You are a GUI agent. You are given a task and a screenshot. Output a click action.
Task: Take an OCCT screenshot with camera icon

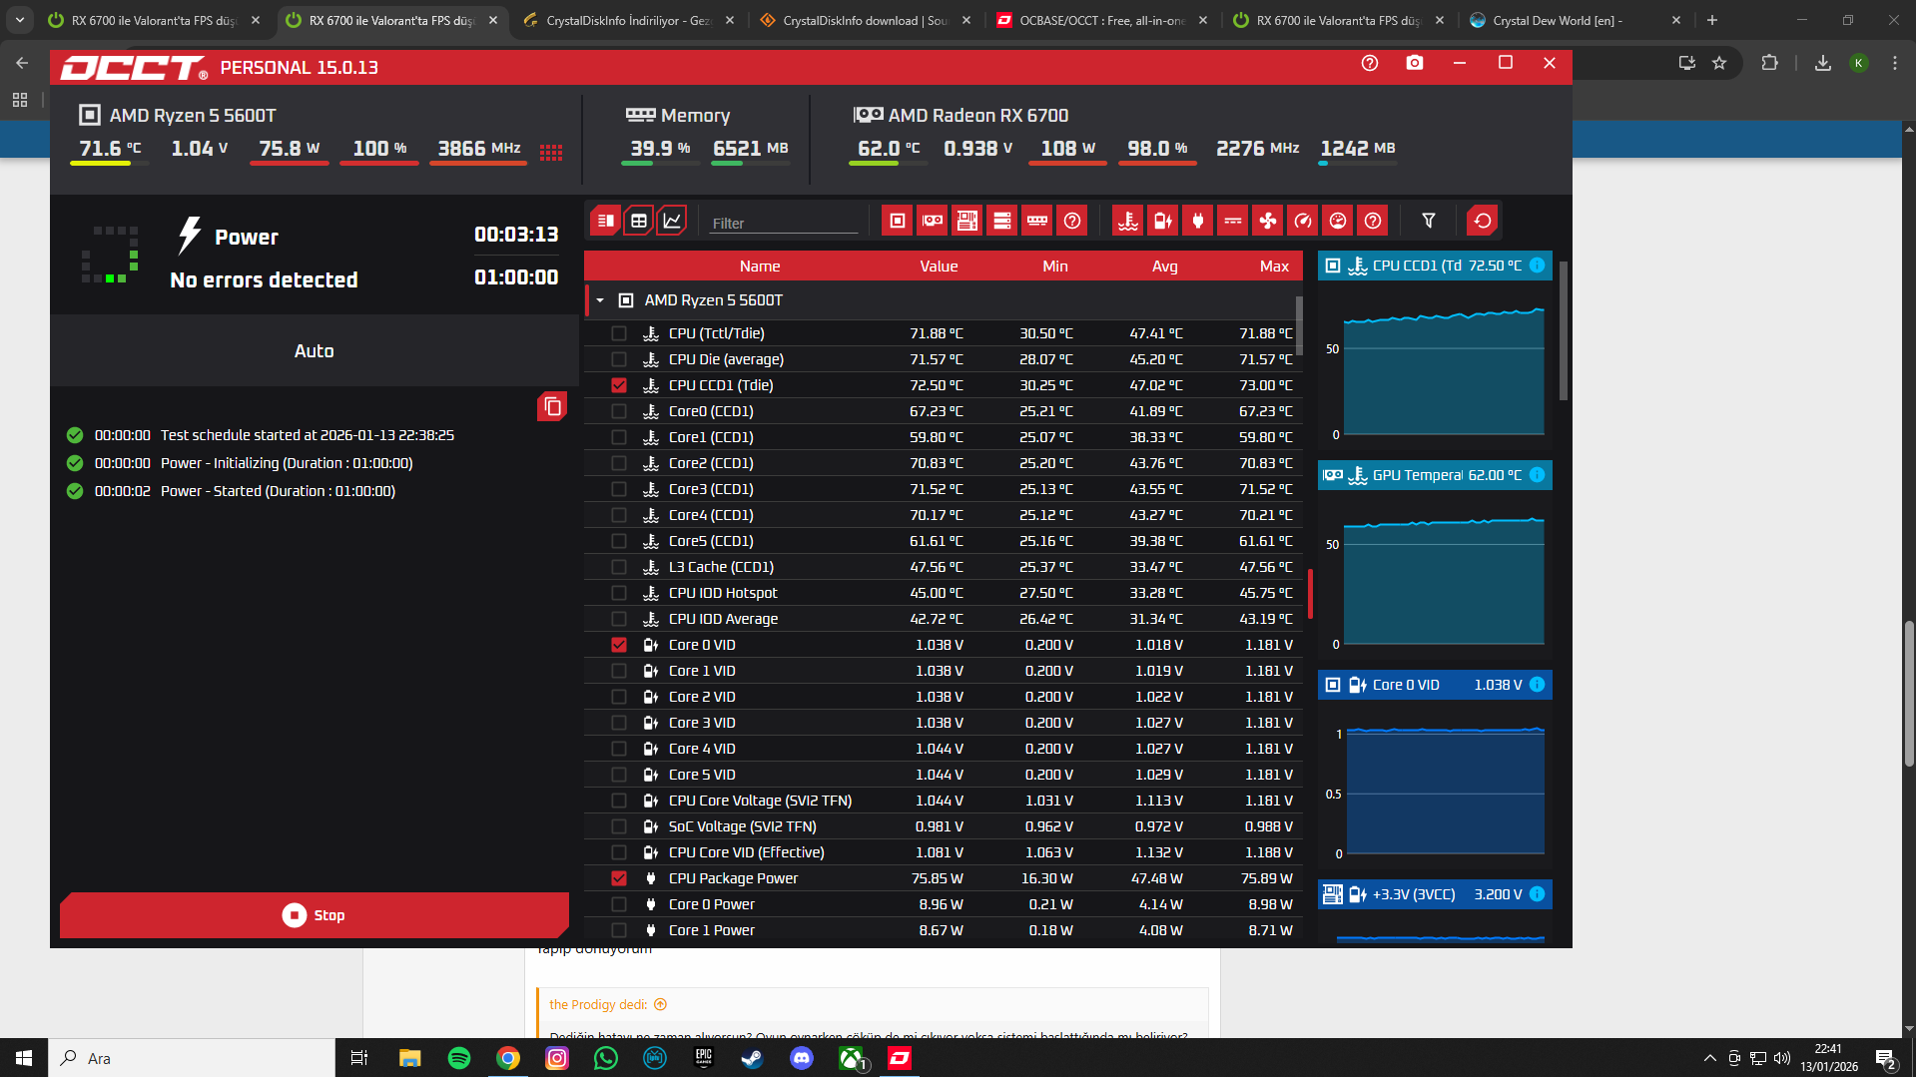[1415, 63]
